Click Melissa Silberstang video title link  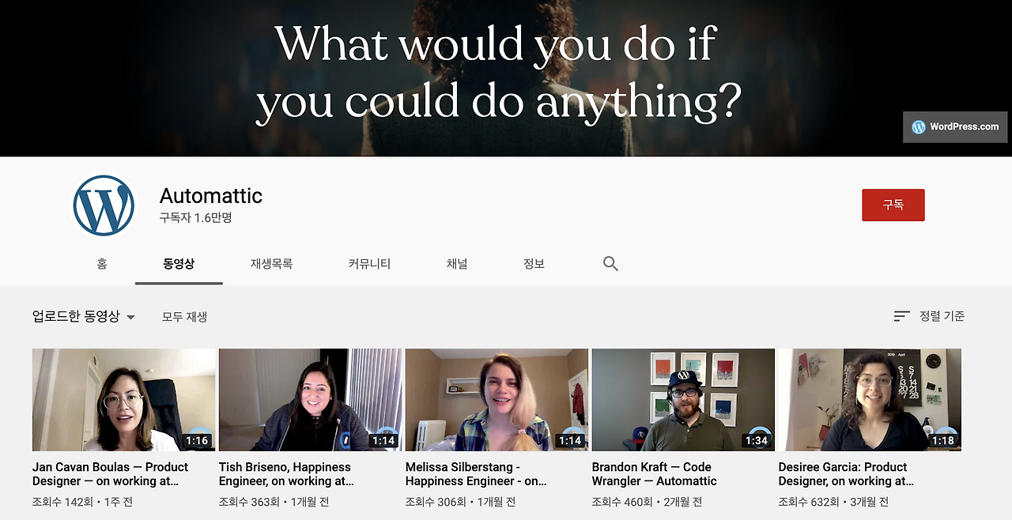476,474
